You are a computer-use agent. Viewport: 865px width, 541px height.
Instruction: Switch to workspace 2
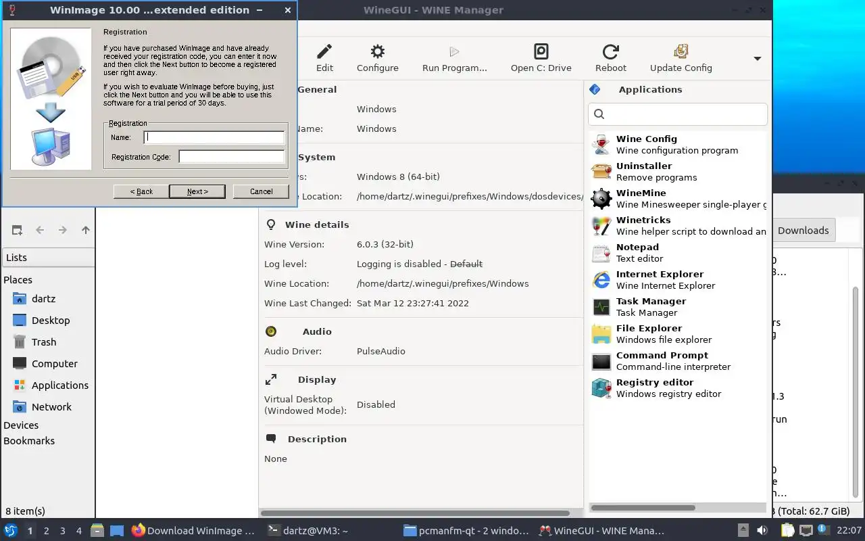(47, 531)
